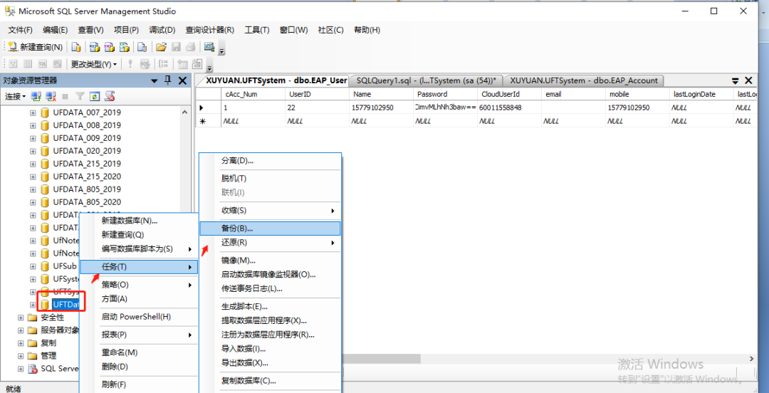Click the New Query (新建查询) toolbar button
This screenshot has height=393, width=769.
click(36, 47)
